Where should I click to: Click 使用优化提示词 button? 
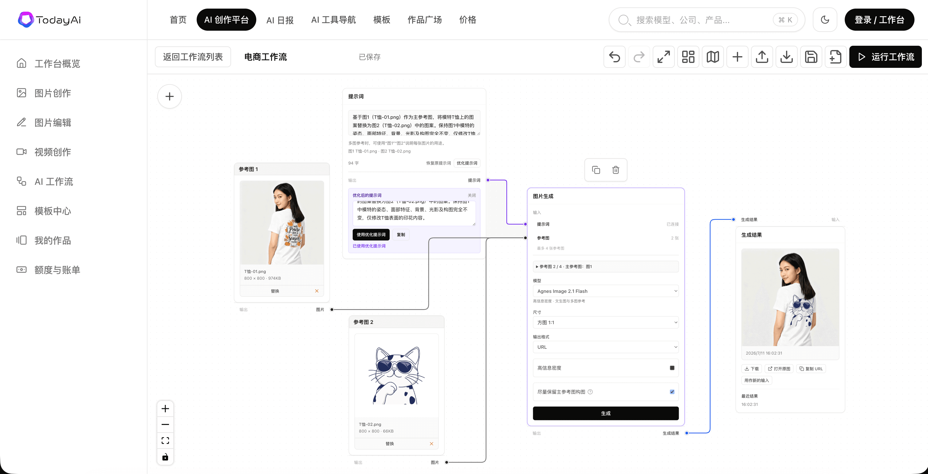[x=371, y=235]
